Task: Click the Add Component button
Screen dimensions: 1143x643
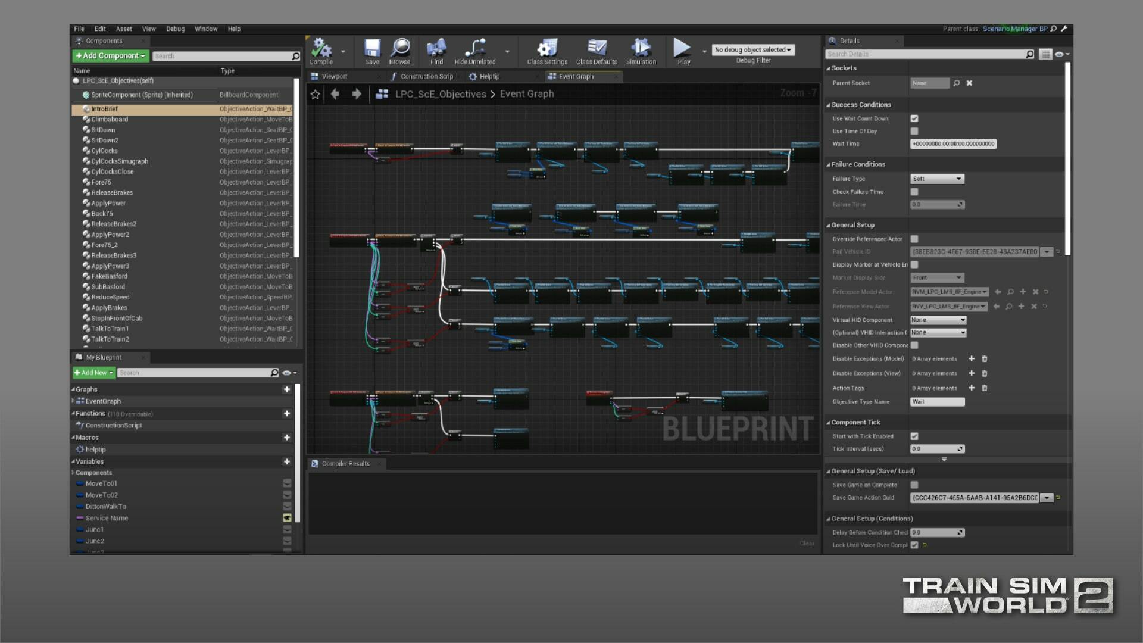Action: [x=110, y=55]
